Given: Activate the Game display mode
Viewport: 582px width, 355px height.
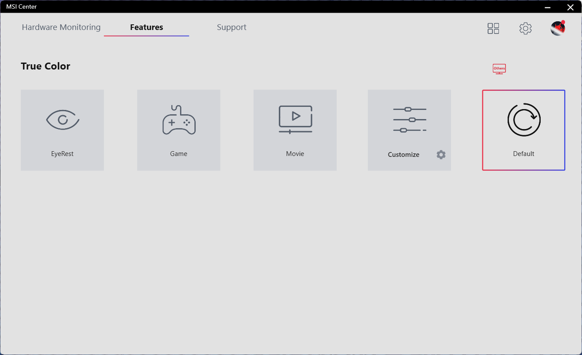Looking at the screenshot, I should (x=179, y=130).
